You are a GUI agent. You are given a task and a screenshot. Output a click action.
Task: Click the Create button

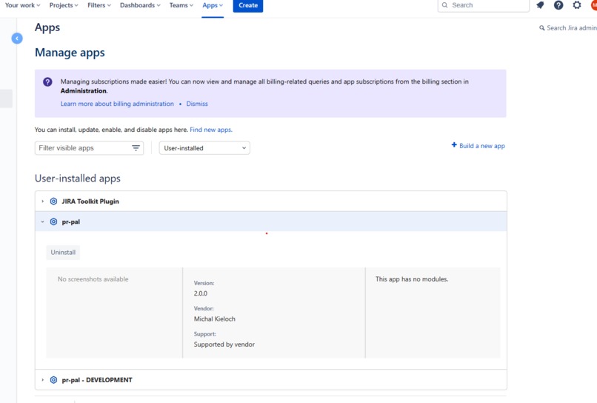(248, 5)
